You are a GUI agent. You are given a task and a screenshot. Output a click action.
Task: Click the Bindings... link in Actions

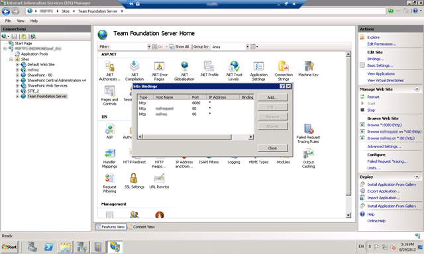click(376, 59)
